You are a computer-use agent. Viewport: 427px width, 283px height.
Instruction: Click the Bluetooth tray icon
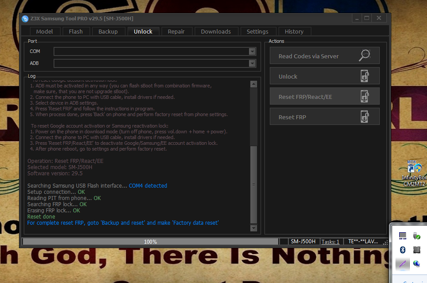coord(402,249)
